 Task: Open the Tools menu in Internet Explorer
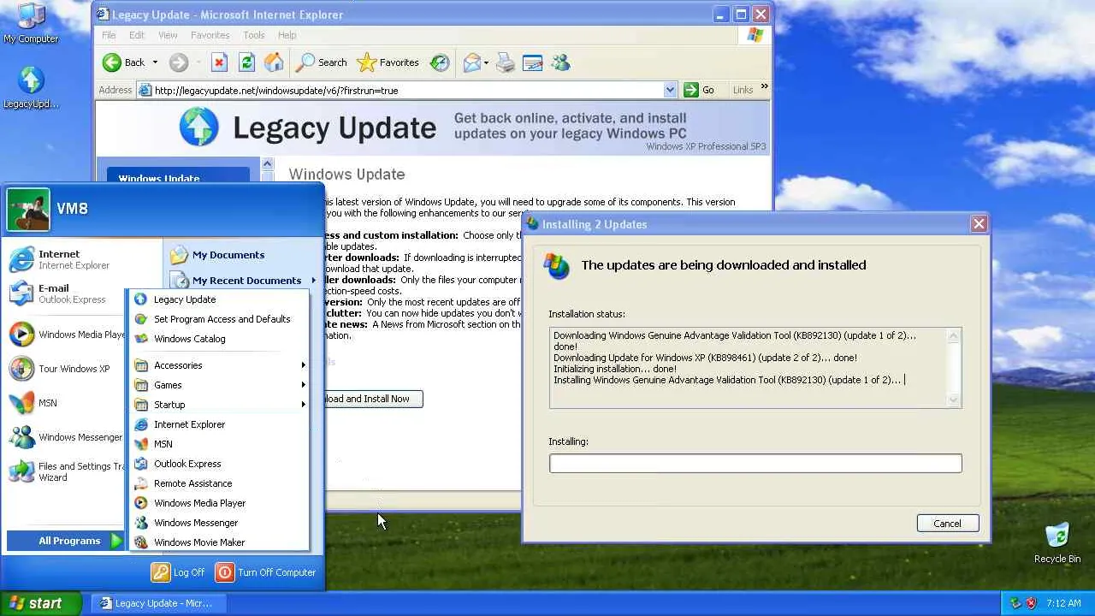coord(254,35)
